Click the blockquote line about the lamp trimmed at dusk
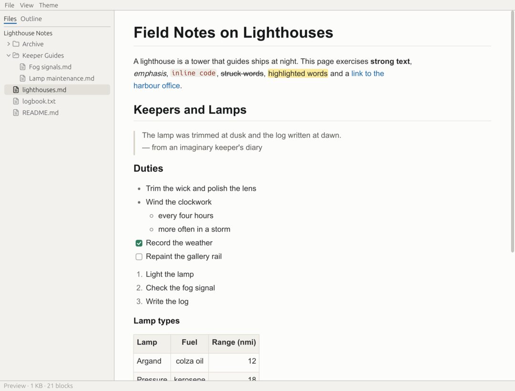The height and width of the screenshot is (391, 515). click(x=241, y=135)
